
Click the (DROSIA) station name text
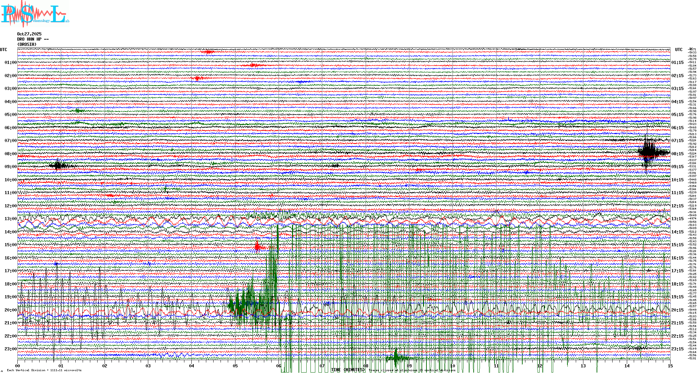click(x=27, y=44)
